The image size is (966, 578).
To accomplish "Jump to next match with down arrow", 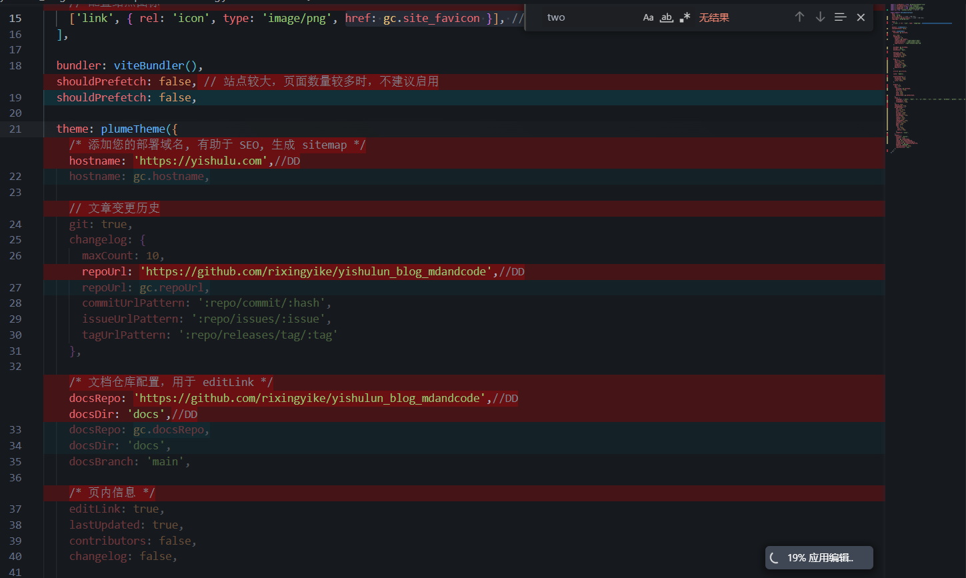I will pos(820,17).
